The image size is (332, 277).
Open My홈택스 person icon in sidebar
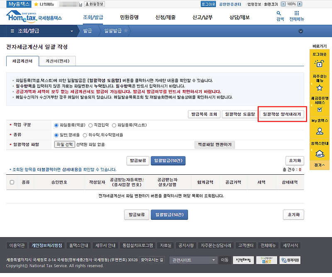[320, 131]
